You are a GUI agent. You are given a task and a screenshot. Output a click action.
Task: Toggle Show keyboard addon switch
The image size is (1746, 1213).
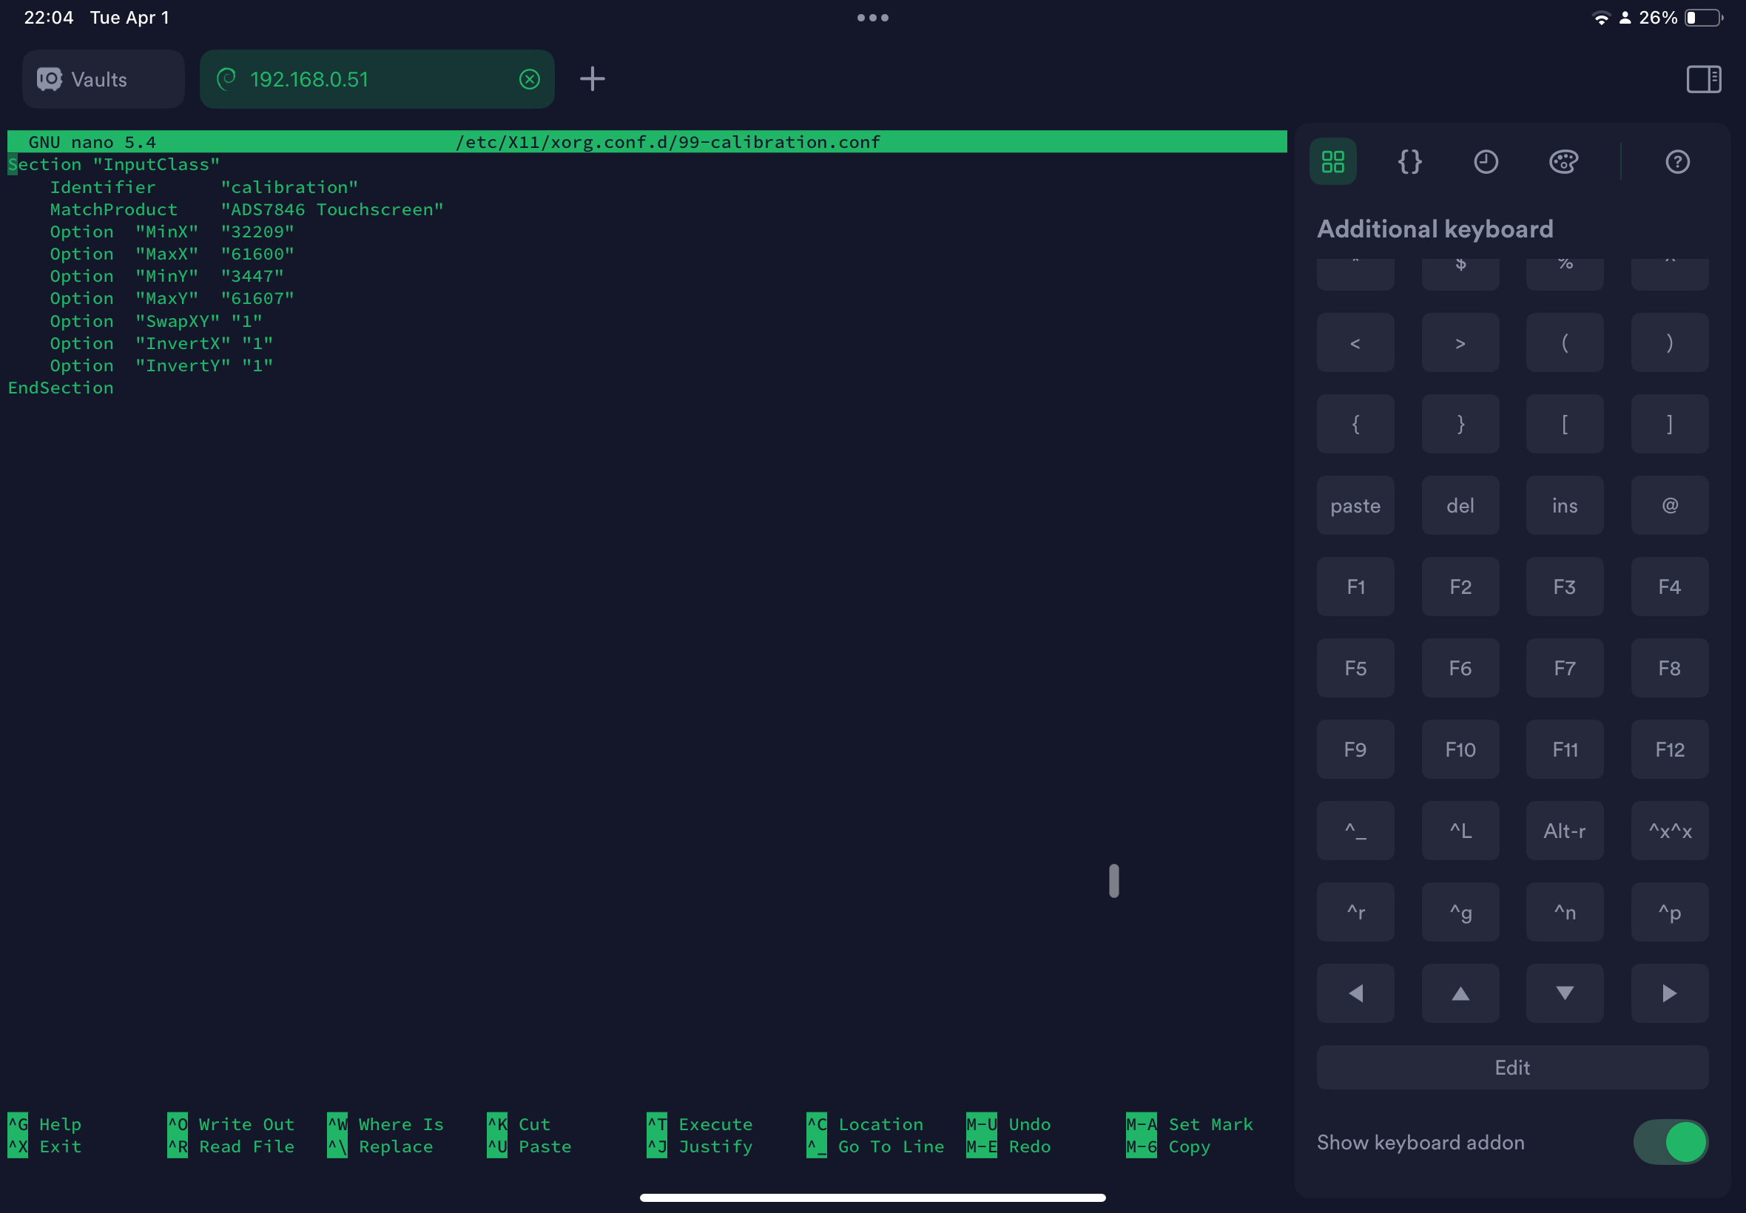(1670, 1142)
